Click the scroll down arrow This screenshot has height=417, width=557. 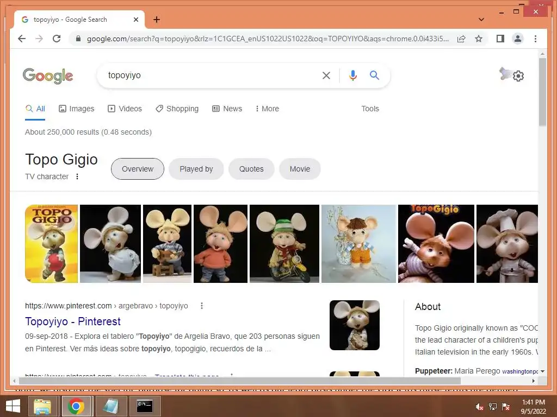tap(542, 371)
